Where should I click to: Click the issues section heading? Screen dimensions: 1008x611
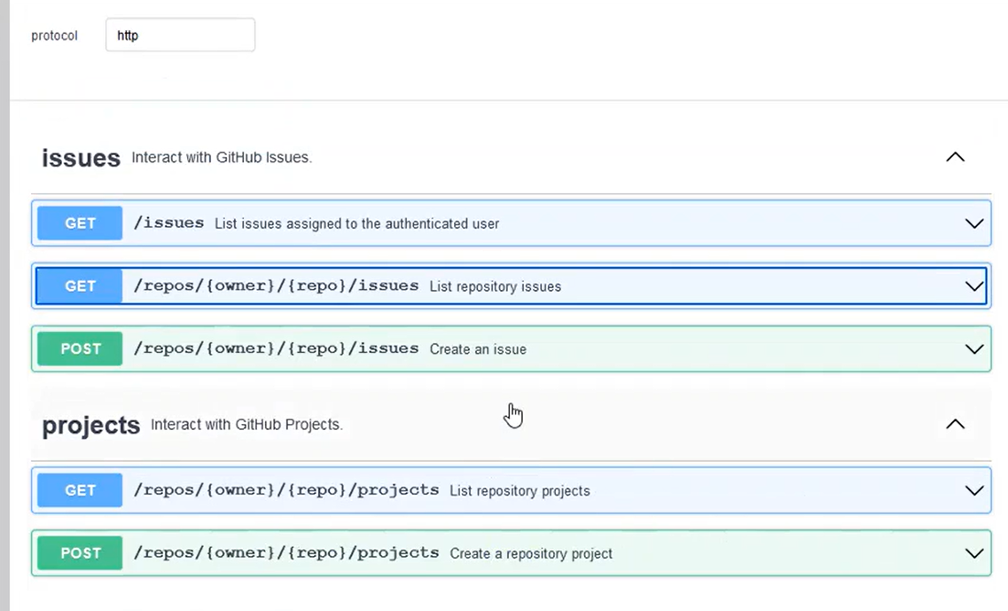pos(81,158)
